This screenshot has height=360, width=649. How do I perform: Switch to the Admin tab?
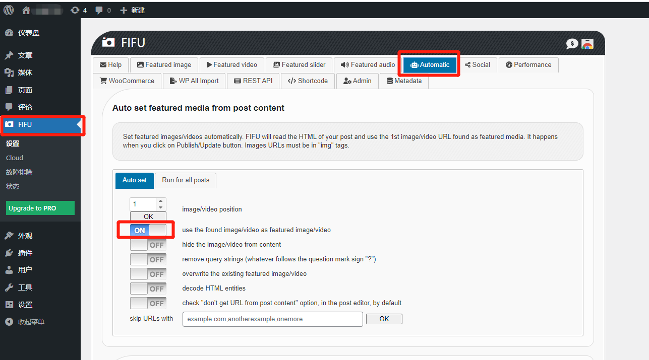point(357,81)
